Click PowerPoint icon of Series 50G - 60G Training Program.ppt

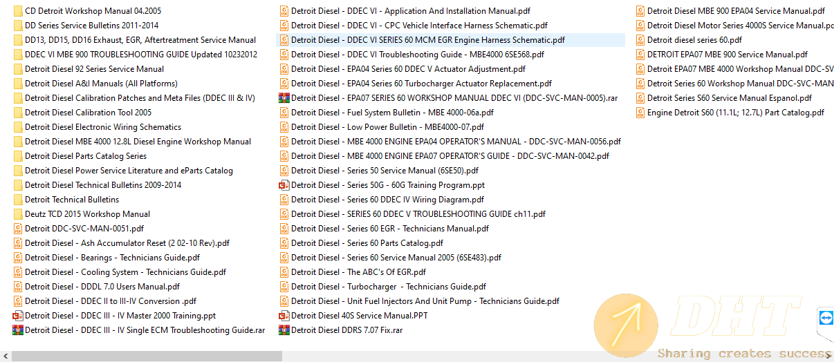tap(284, 185)
